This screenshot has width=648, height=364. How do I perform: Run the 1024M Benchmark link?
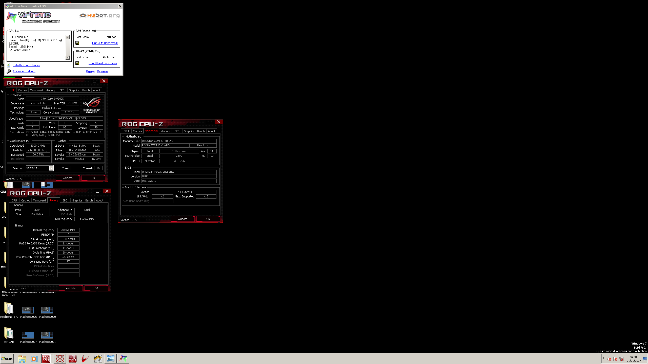coord(103,63)
